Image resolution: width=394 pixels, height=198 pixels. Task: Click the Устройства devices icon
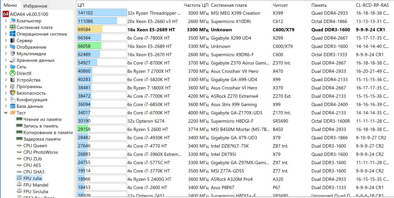click(x=12, y=80)
